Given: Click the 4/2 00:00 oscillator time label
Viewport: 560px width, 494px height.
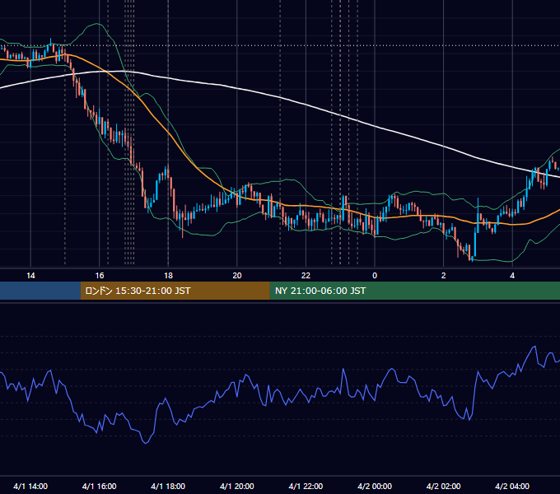Looking at the screenshot, I should [x=375, y=486].
